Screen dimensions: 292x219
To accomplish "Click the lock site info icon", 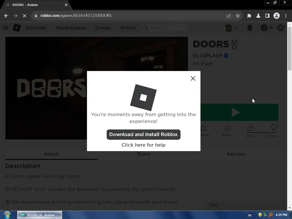I will pos(36,16).
